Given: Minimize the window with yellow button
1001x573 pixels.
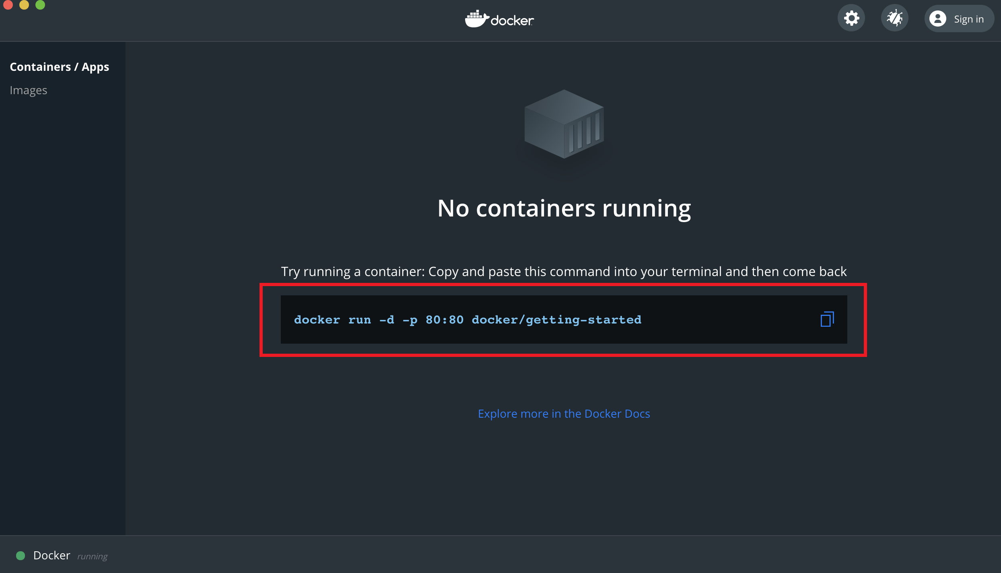Looking at the screenshot, I should [x=24, y=4].
